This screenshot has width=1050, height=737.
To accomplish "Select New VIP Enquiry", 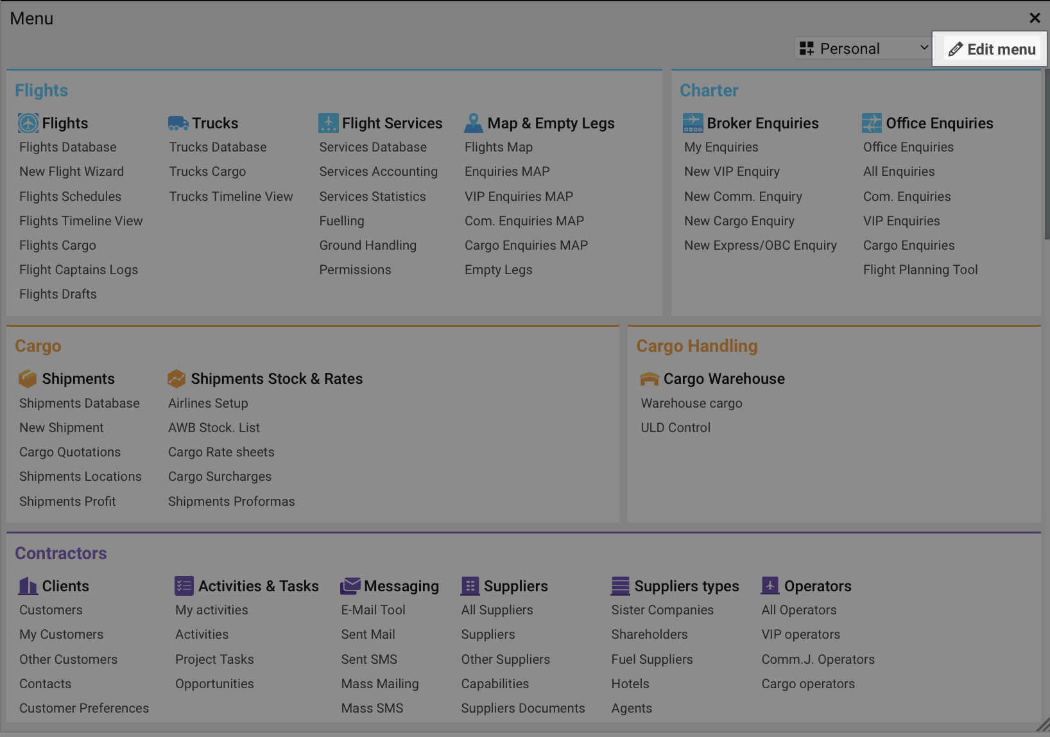I will pyautogui.click(x=732, y=171).
